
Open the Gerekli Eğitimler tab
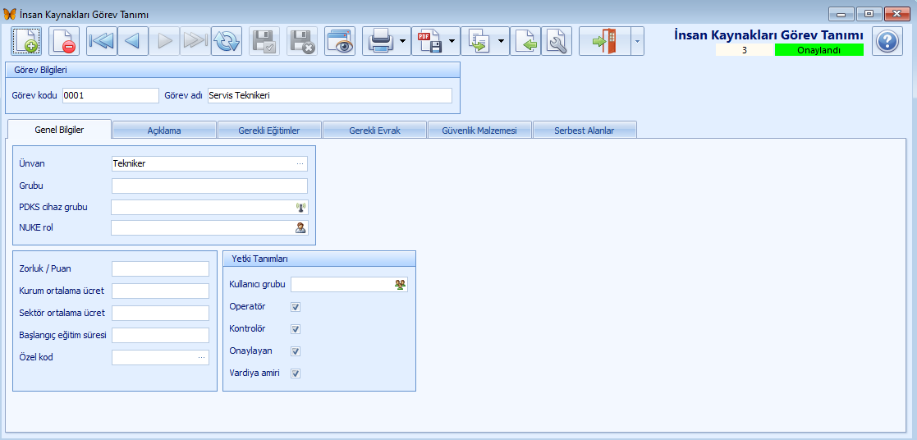click(x=269, y=131)
